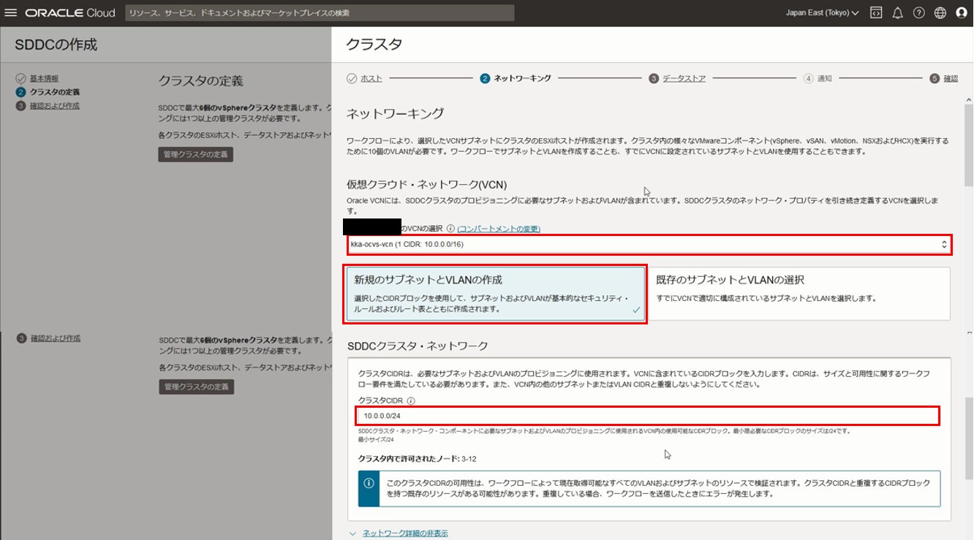
Task: Click info icon next to クラスタCIDR
Action: click(411, 400)
